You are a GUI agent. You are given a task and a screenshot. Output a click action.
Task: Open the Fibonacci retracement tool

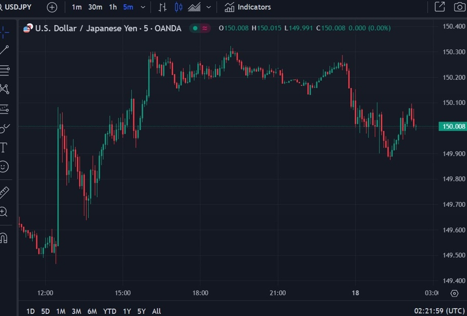4,70
